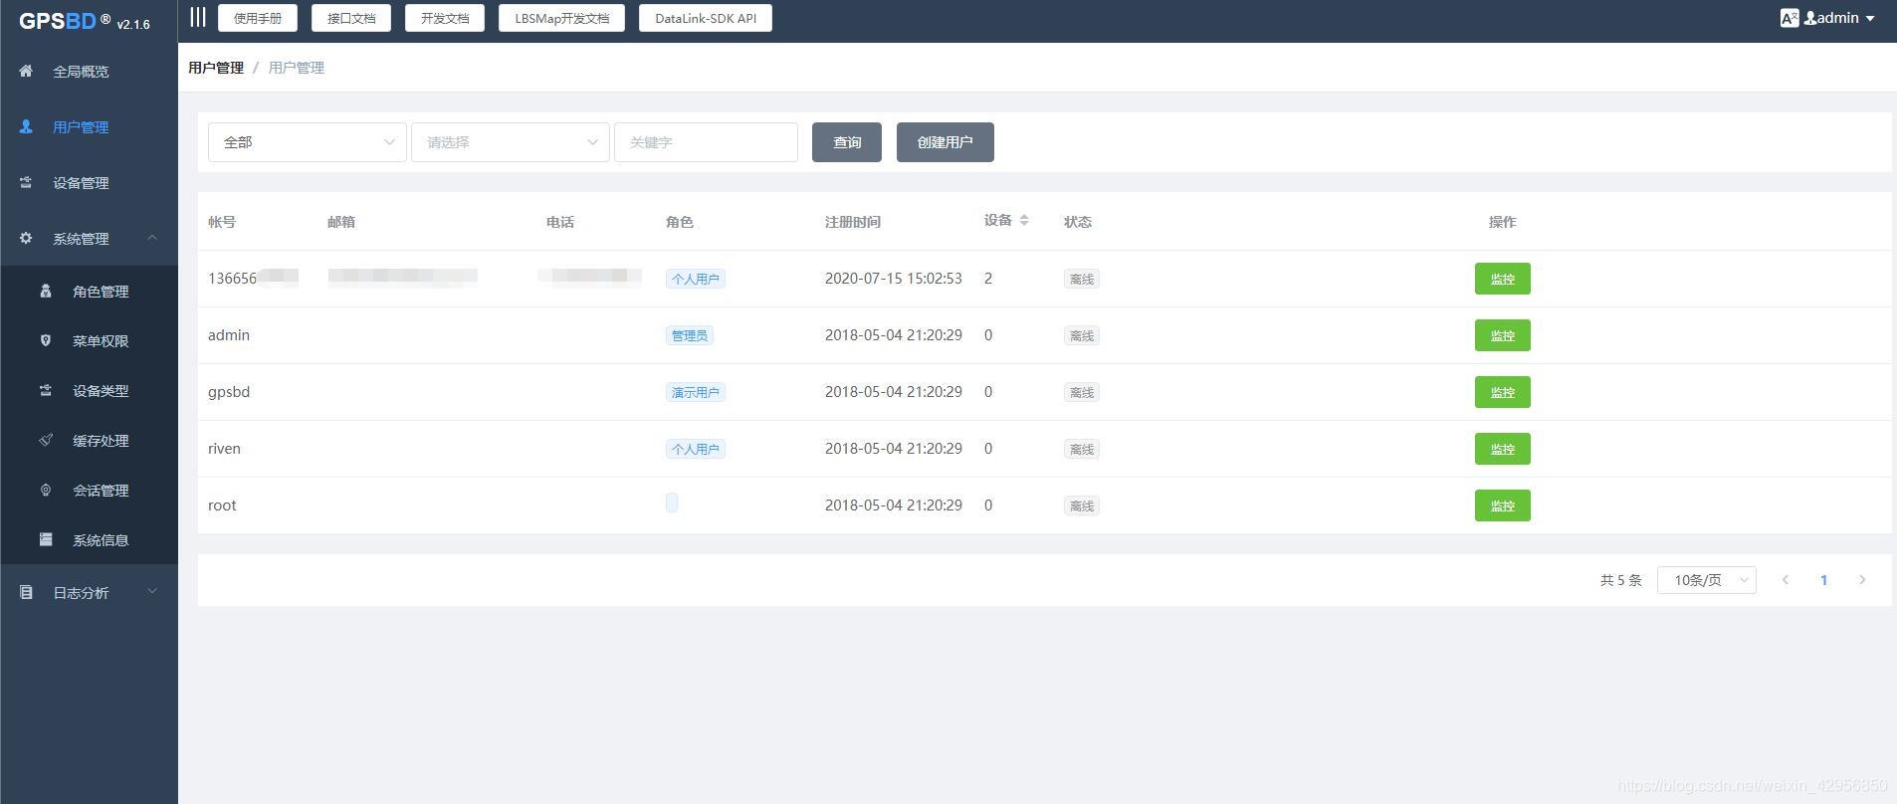This screenshot has width=1897, height=804.
Task: Click 监控 button for riven row
Action: pos(1502,449)
